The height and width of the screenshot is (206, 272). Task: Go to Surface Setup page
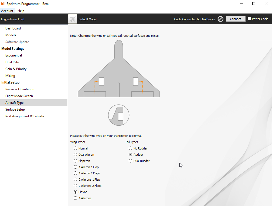(15, 109)
